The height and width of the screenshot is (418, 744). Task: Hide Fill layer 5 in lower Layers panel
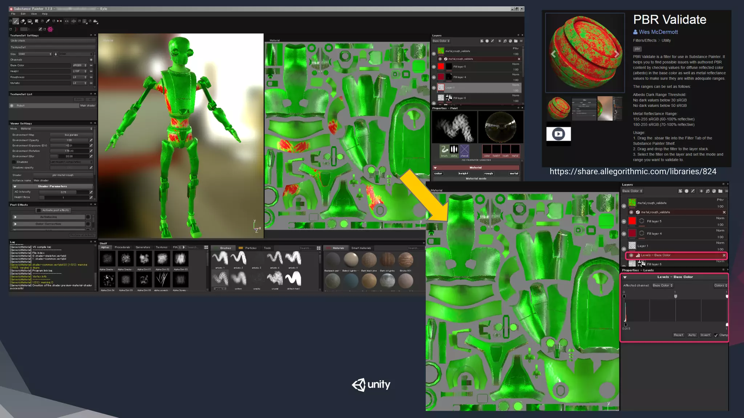624,222
